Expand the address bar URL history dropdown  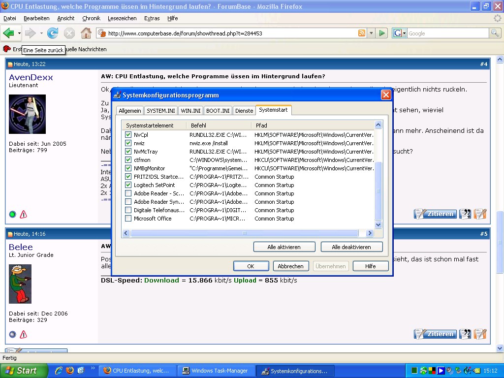(x=371, y=33)
